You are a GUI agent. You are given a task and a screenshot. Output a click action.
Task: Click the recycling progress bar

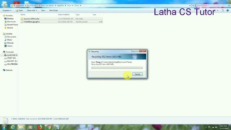pos(117,68)
